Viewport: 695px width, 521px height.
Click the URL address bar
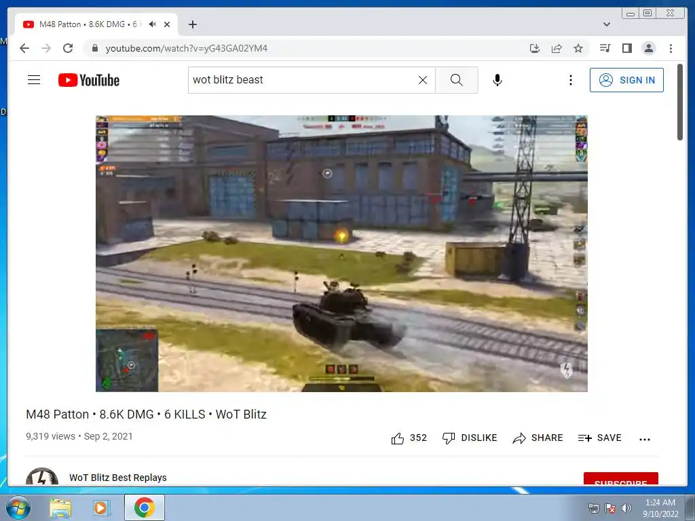tap(310, 48)
